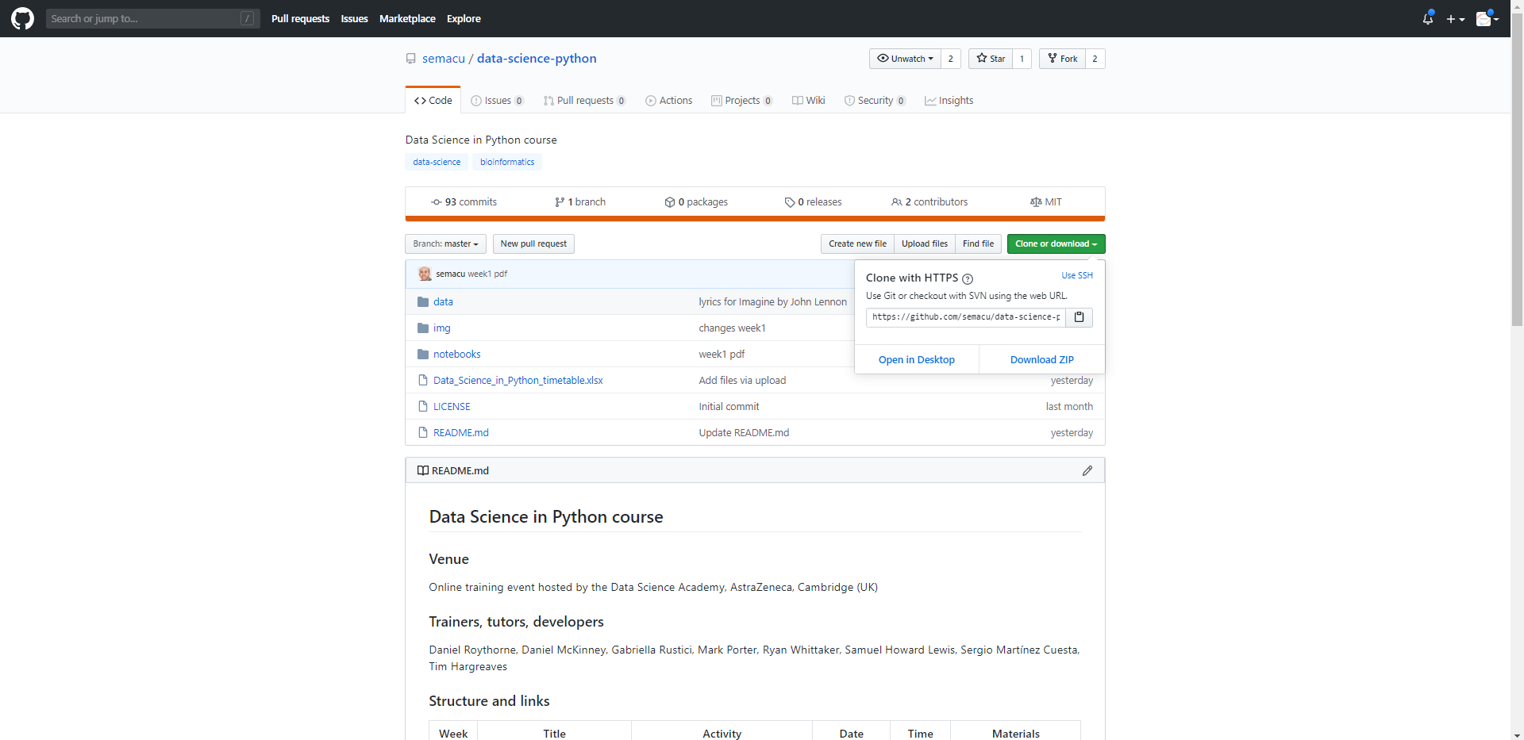Open the week1 pdf commit message

click(487, 274)
